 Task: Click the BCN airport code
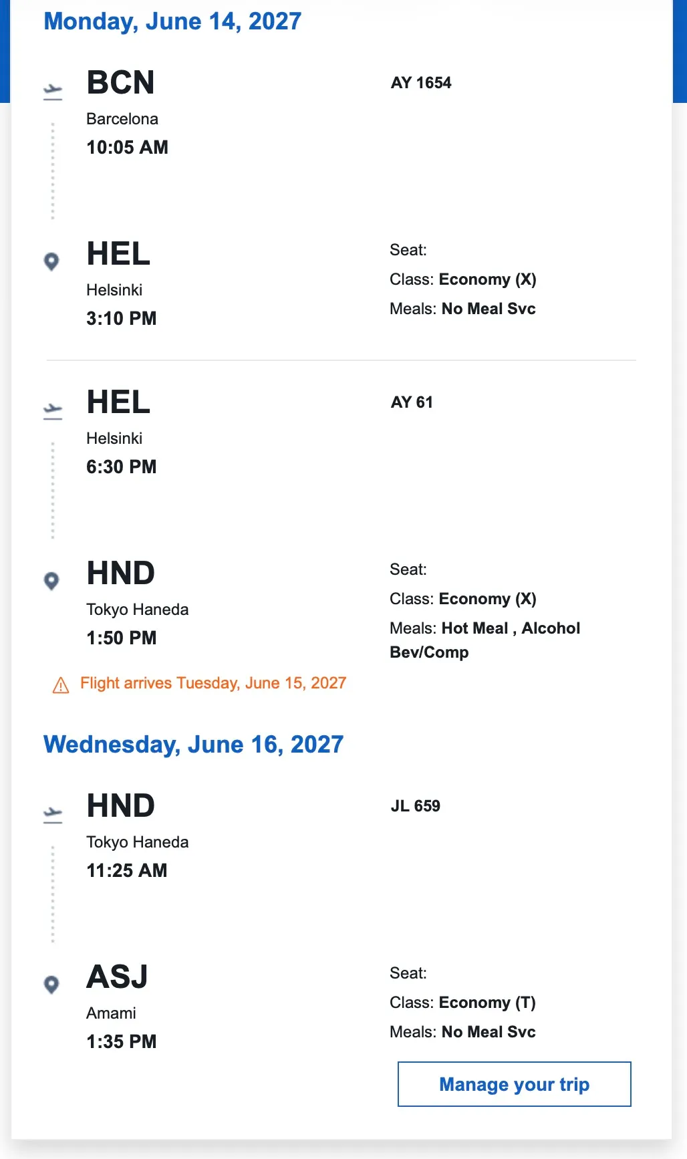tap(121, 83)
